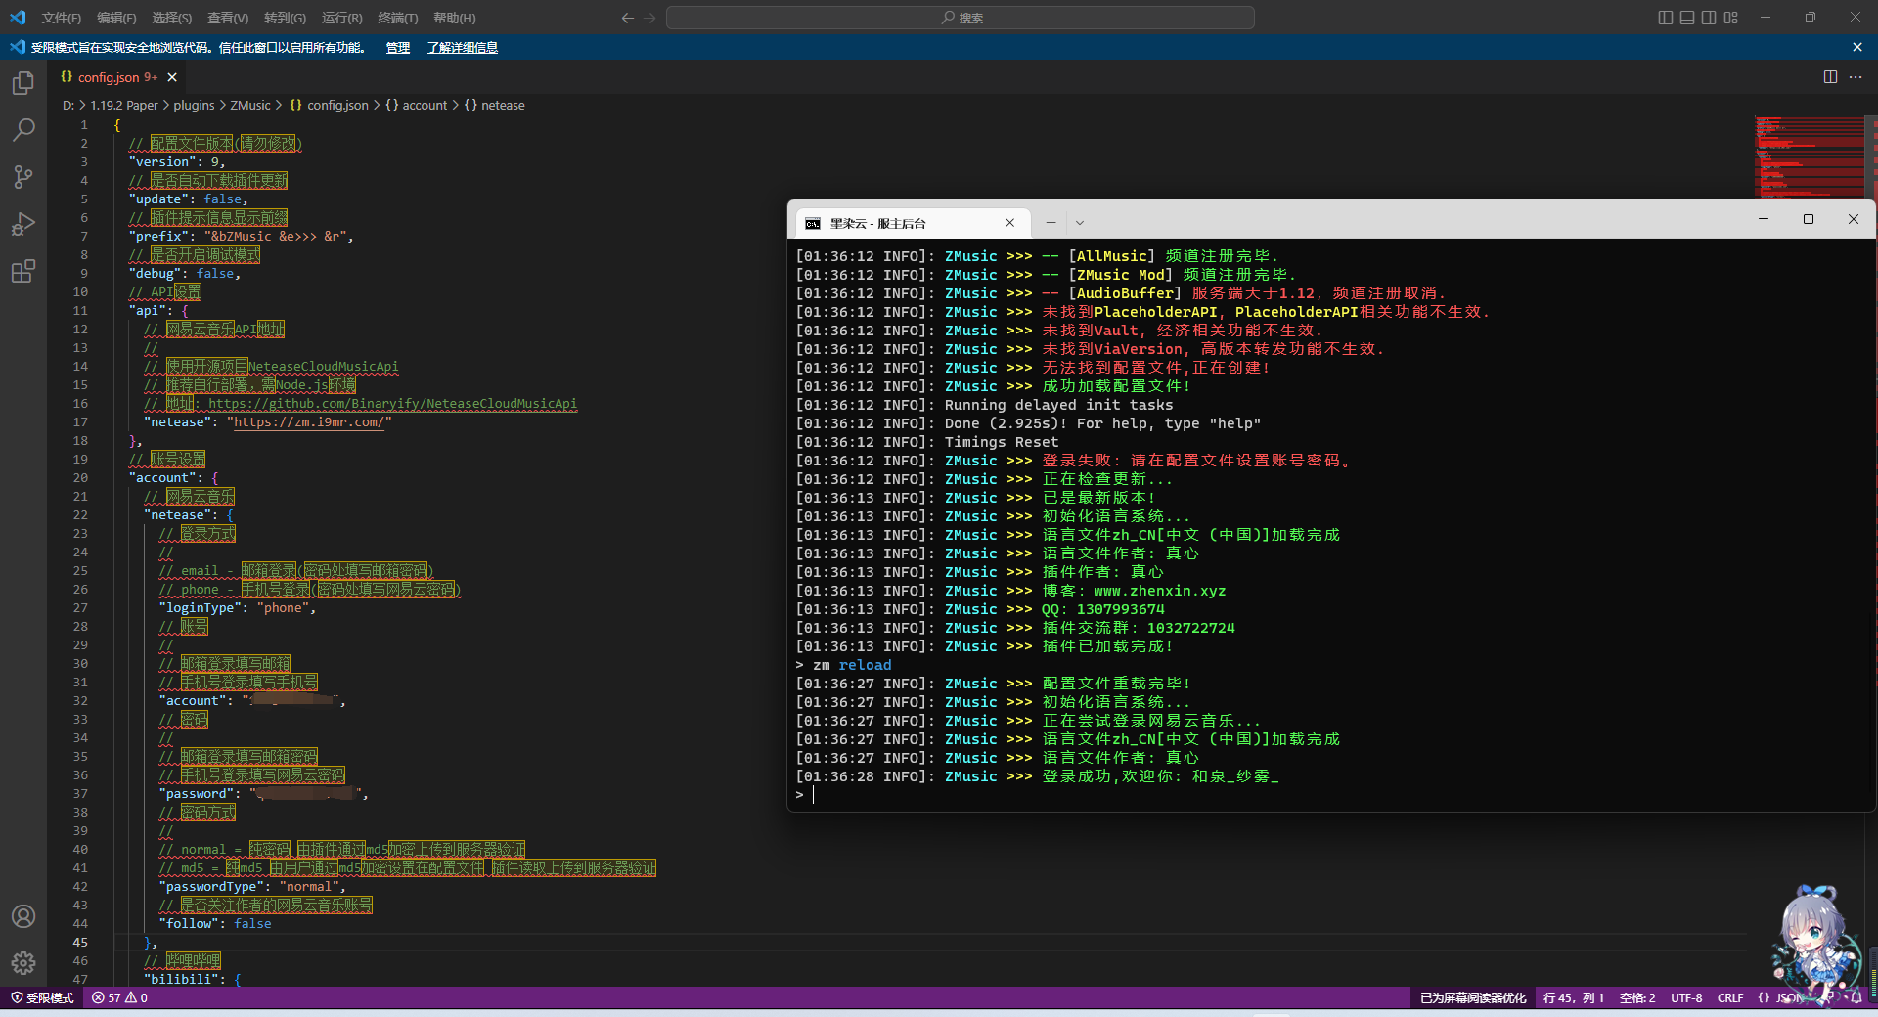Open problems via errors and warnings count
Image resolution: width=1878 pixels, height=1017 pixels.
[x=119, y=998]
